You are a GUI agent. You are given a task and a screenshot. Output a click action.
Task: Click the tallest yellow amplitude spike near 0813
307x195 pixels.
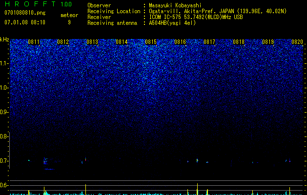[85, 189]
